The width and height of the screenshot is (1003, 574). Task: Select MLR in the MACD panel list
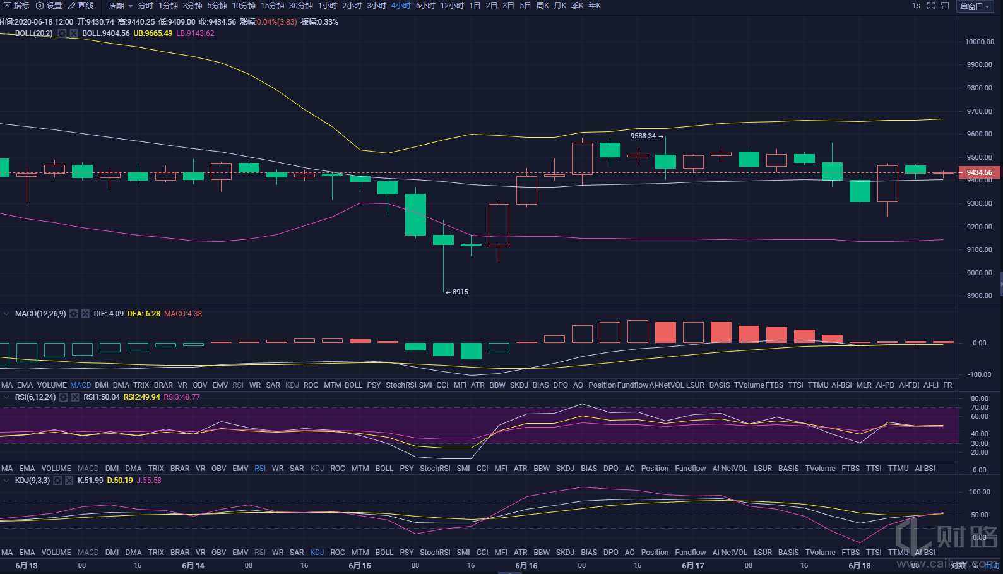864,385
